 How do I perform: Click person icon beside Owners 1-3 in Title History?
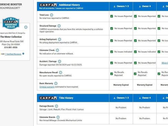click(x=114, y=98)
